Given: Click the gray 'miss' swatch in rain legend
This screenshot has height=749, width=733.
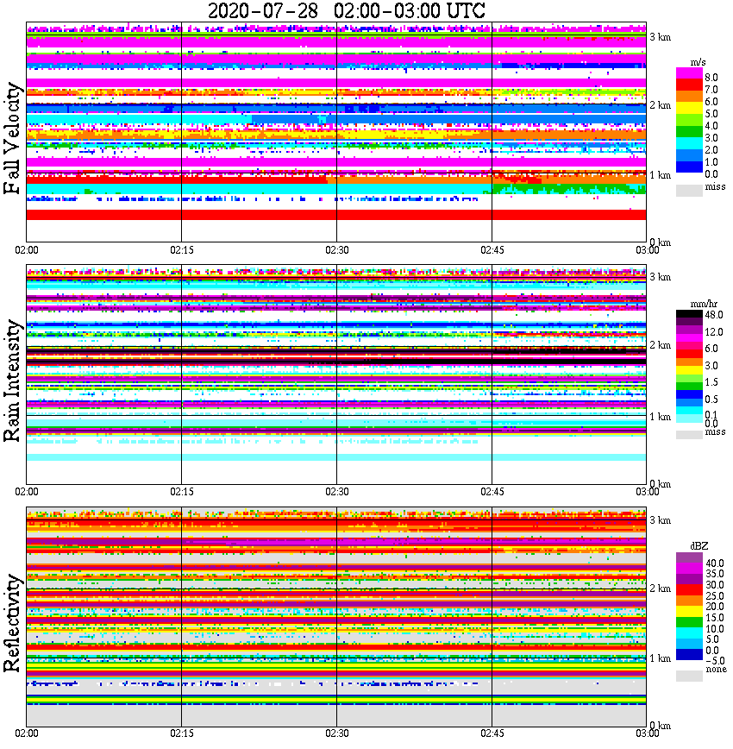Looking at the screenshot, I should coord(689,434).
